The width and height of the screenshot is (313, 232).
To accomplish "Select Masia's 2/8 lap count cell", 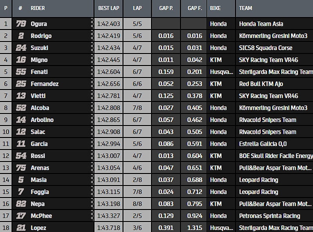I will click(x=137, y=180).
